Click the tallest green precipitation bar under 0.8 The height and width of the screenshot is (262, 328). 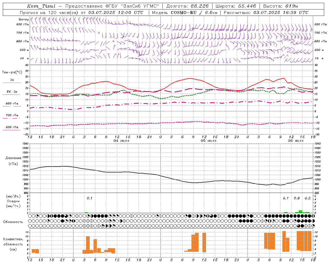tap(300, 212)
